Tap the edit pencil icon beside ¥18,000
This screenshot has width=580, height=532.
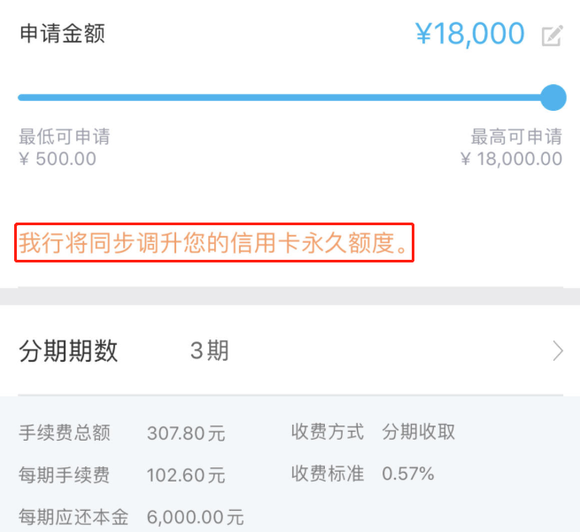click(553, 35)
